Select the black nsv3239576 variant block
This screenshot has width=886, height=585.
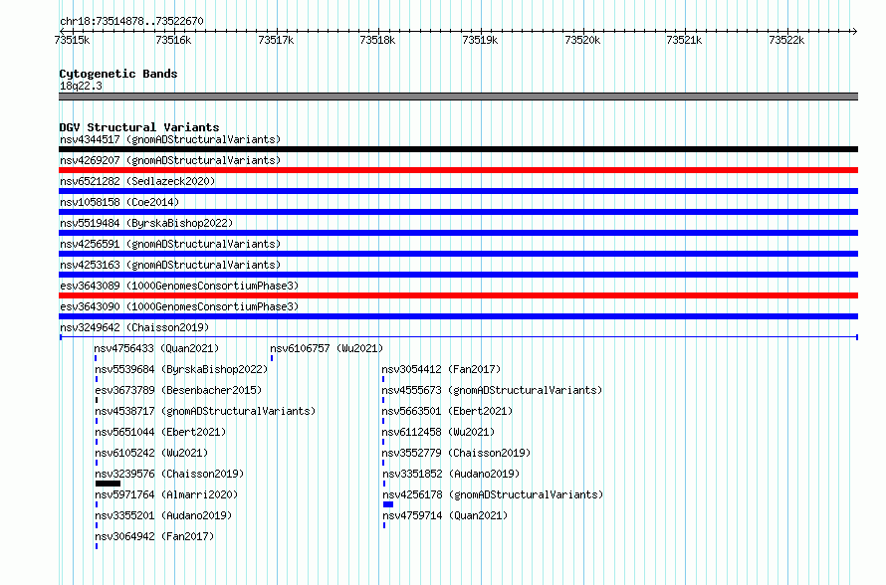click(108, 484)
